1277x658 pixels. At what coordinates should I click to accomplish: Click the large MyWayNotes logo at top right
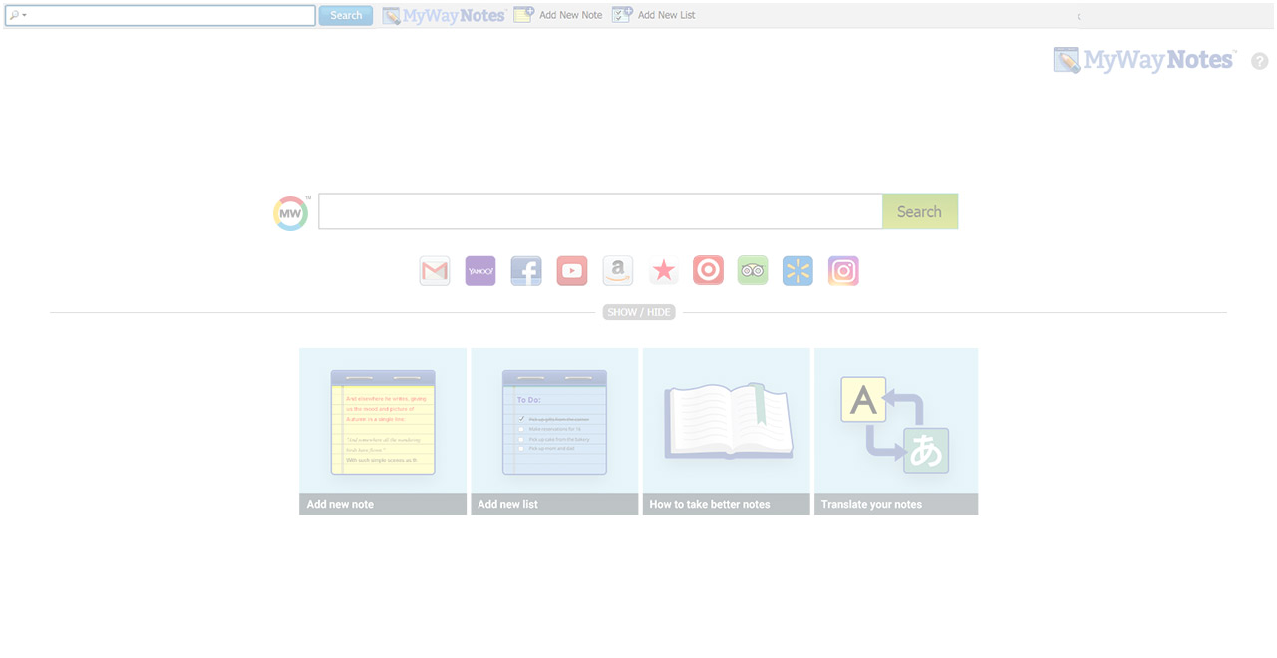pos(1144,60)
